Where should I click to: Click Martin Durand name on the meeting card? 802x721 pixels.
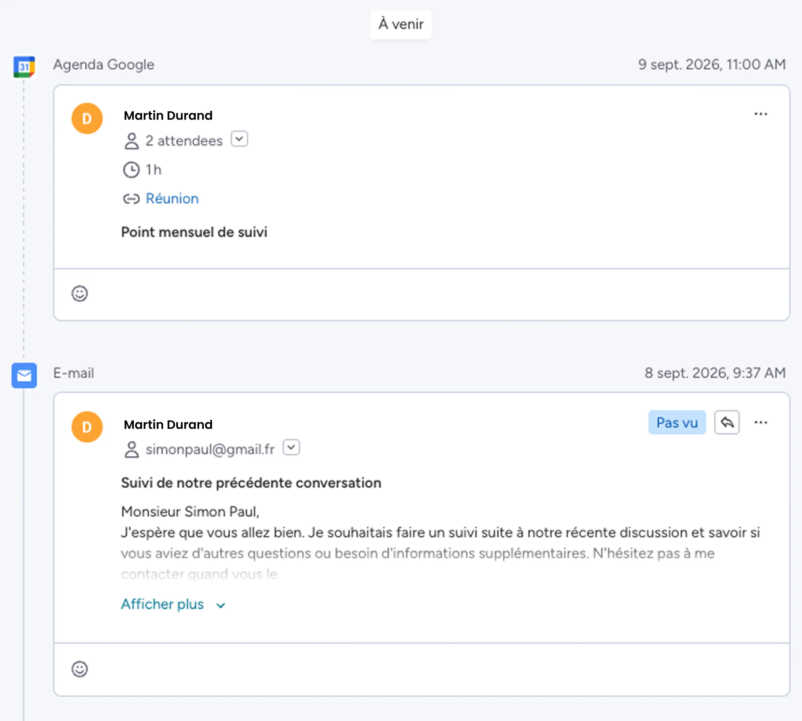point(168,115)
